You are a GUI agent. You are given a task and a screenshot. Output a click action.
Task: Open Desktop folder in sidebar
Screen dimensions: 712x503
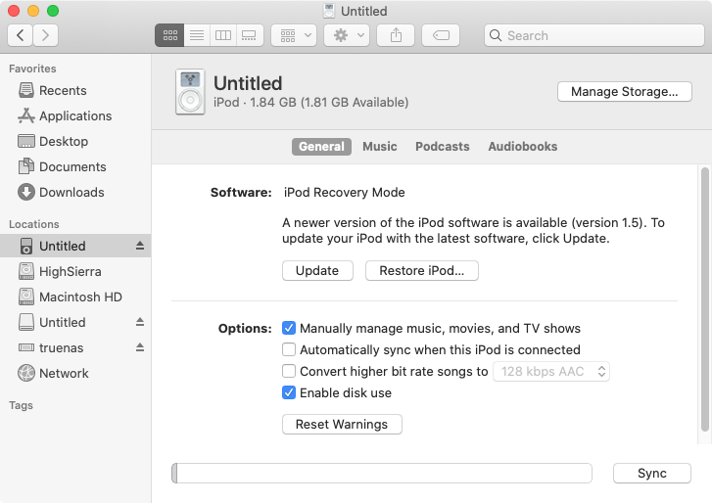coord(75,142)
